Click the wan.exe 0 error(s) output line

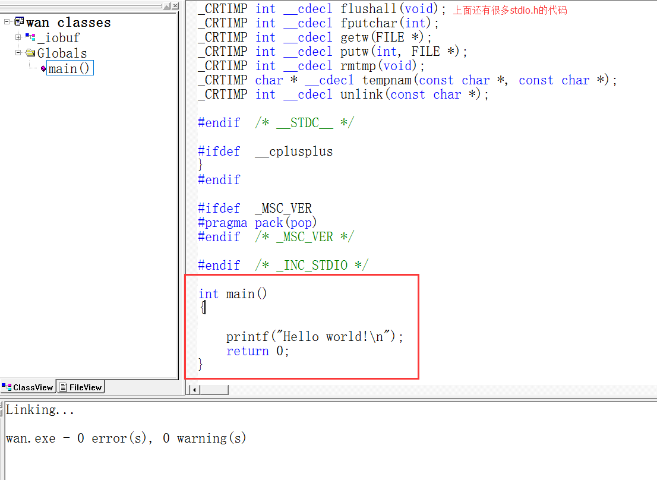(x=126, y=438)
